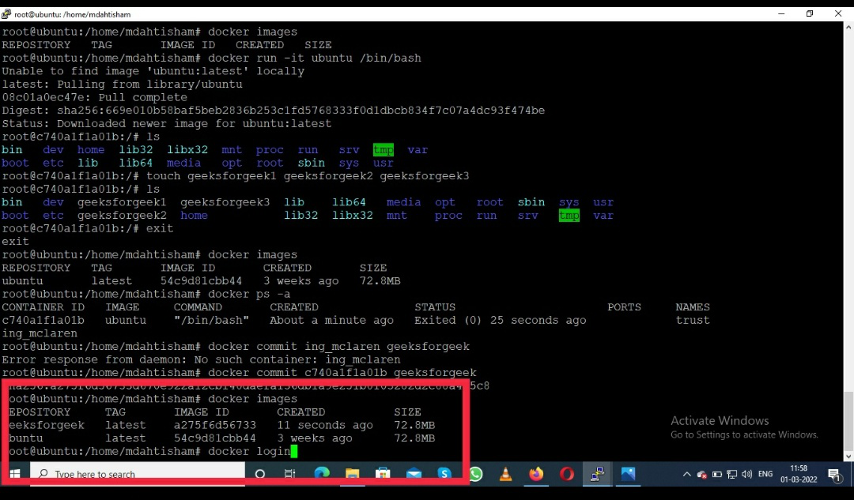Open File Explorer from the taskbar
This screenshot has height=500, width=854.
coord(352,474)
